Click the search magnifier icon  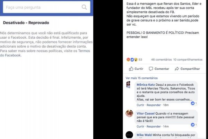(84, 7)
